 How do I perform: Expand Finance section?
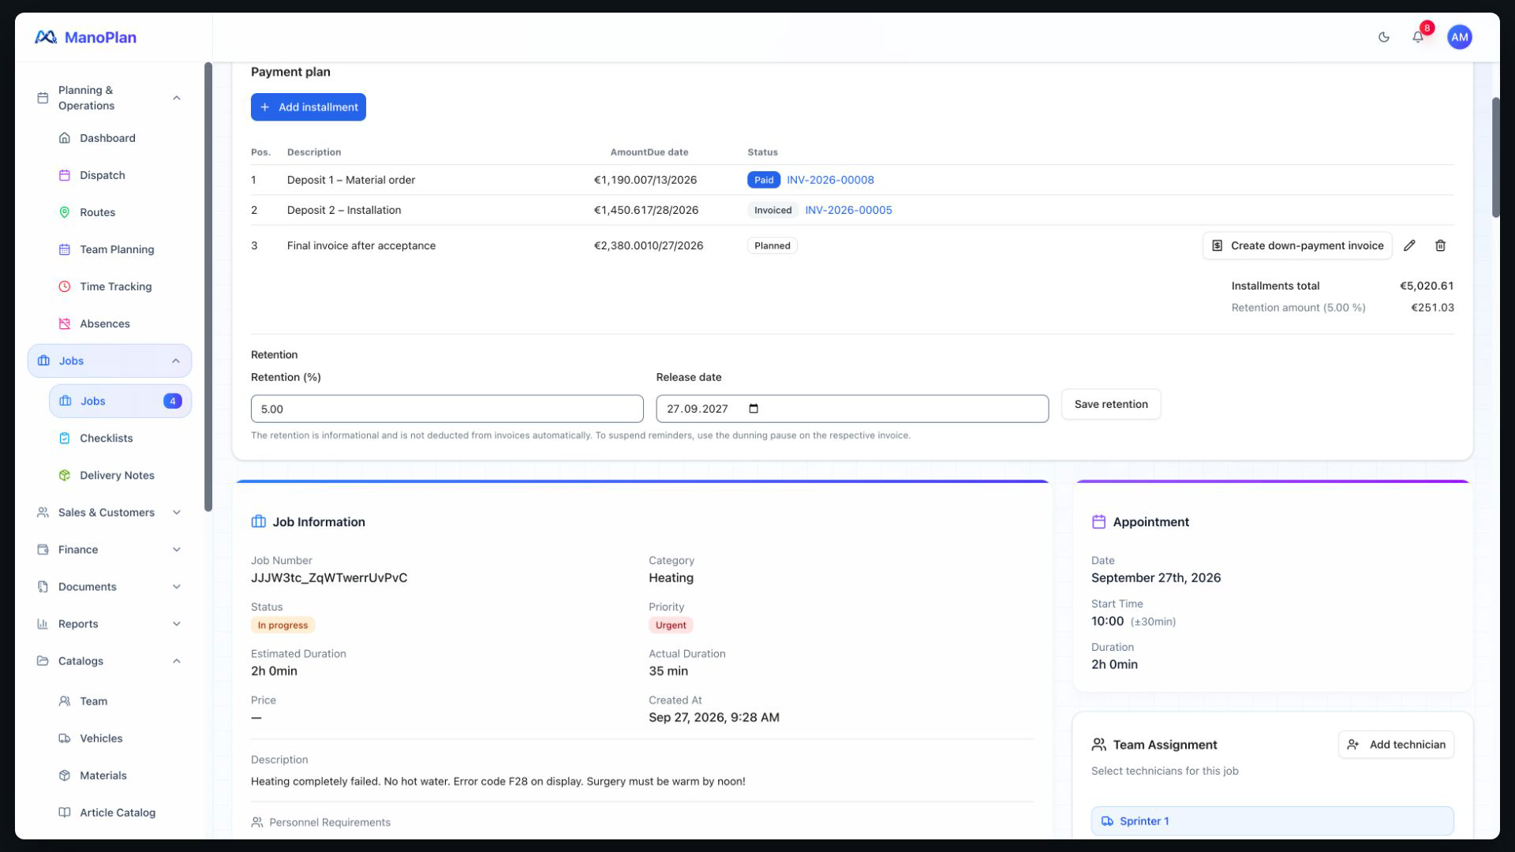109,550
